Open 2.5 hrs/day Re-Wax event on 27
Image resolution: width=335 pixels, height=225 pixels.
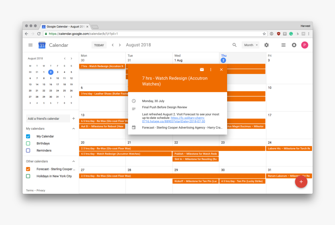(x=172, y=176)
